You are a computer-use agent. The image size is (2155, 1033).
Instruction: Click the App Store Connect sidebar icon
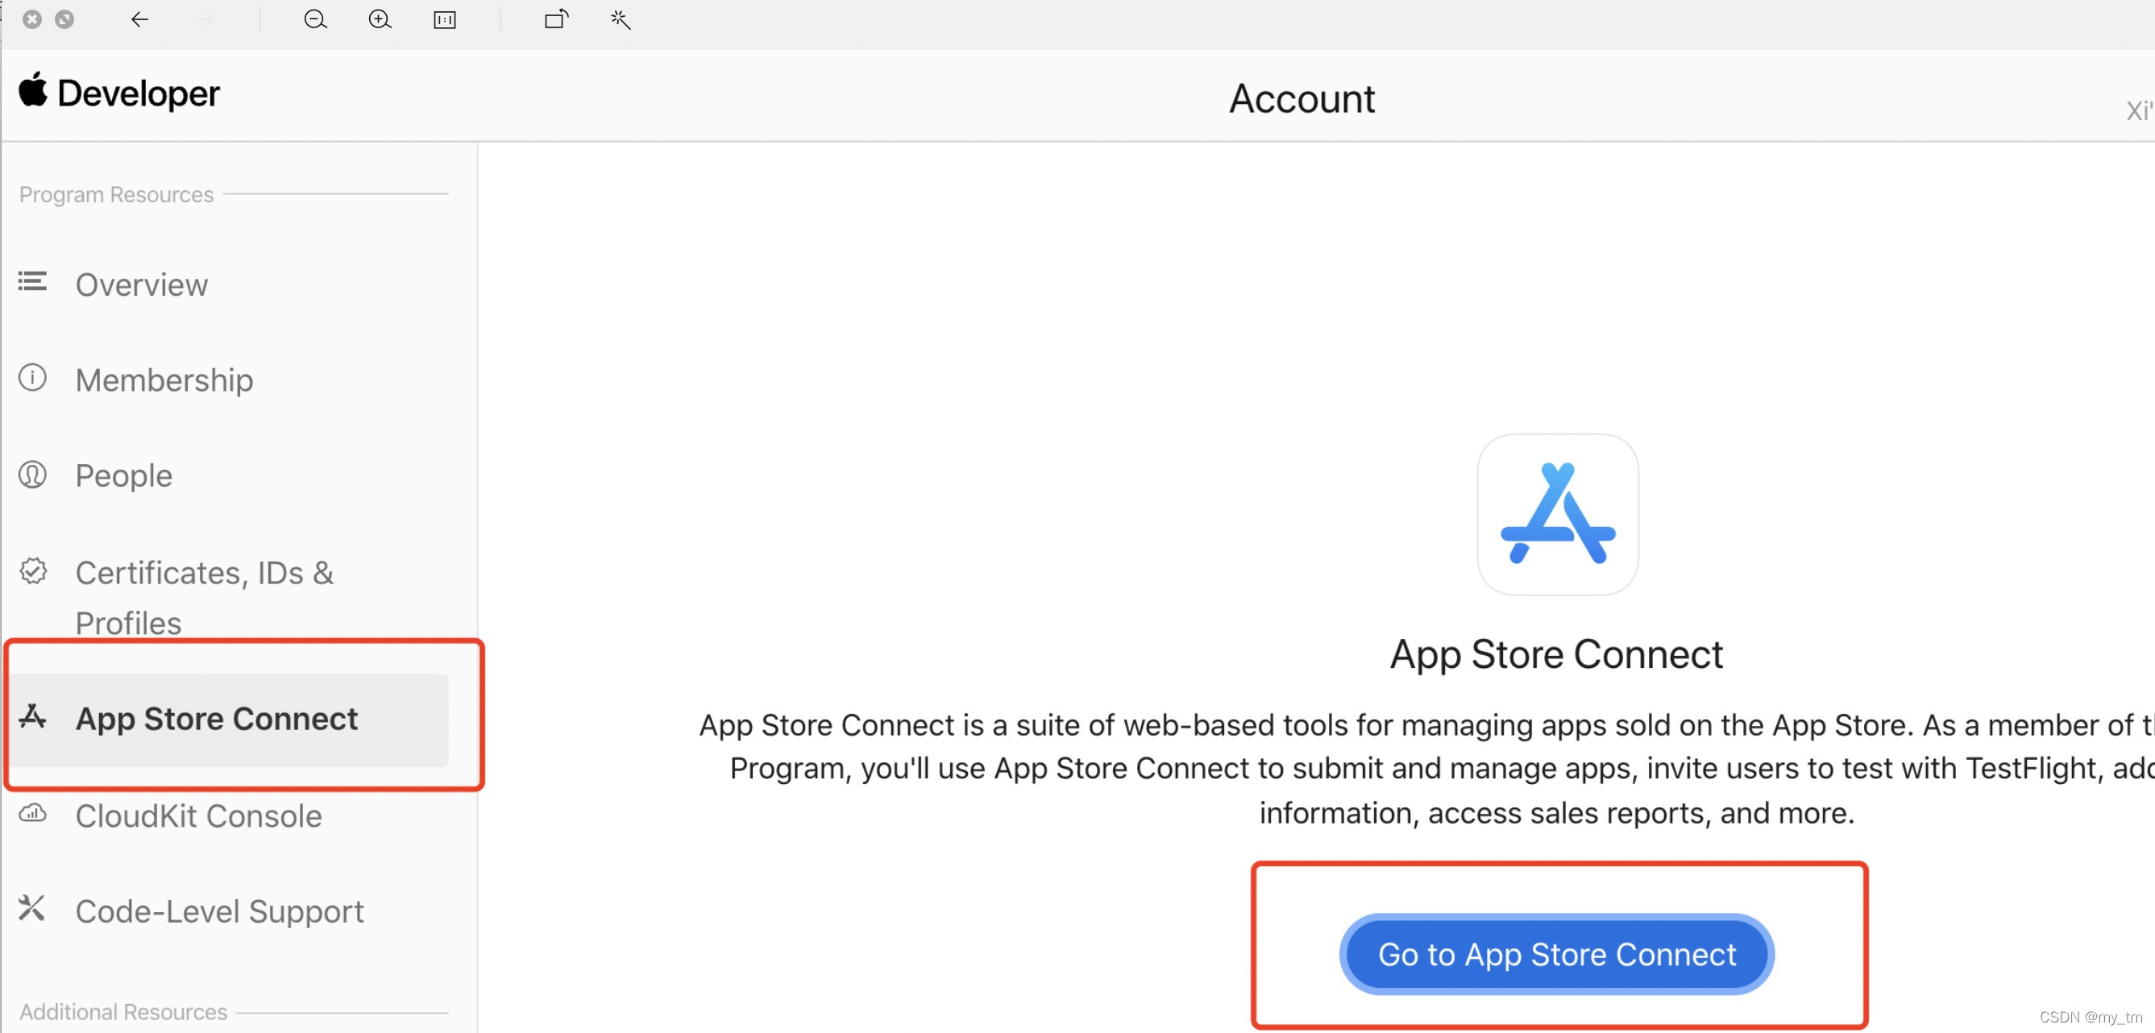tap(32, 717)
